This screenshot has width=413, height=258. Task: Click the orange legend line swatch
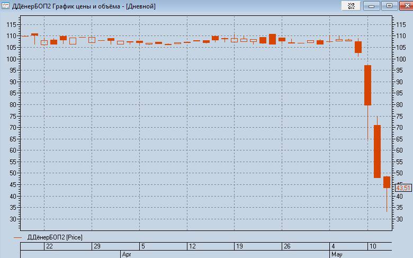coord(17,238)
